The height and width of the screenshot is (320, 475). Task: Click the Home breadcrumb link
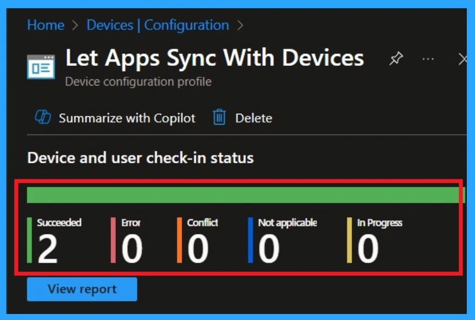click(x=46, y=25)
